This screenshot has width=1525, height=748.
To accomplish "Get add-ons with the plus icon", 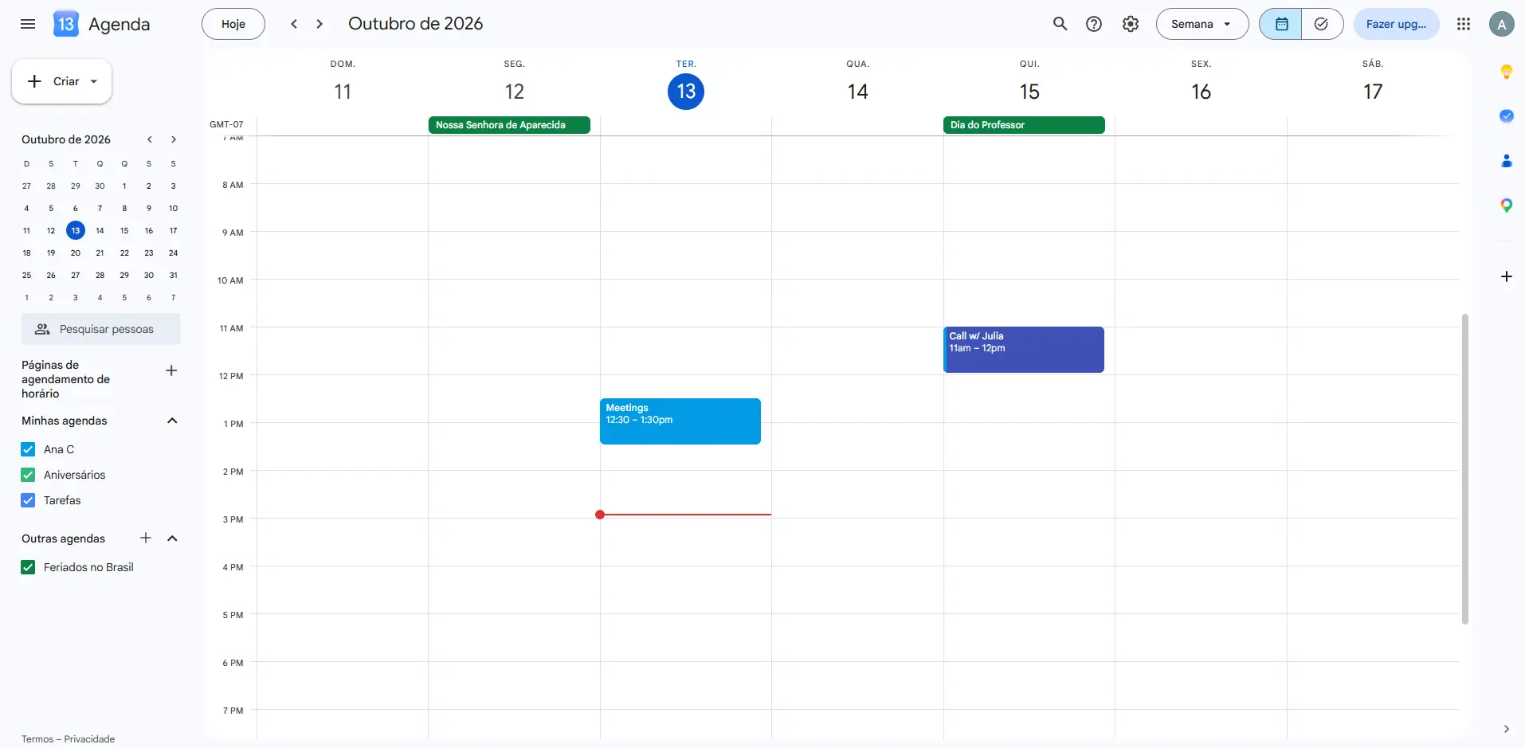I will (x=1506, y=276).
